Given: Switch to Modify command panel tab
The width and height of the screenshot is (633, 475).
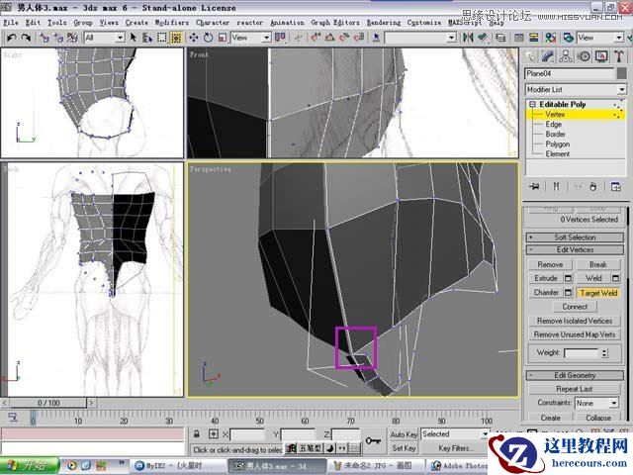Looking at the screenshot, I should coord(548,56).
